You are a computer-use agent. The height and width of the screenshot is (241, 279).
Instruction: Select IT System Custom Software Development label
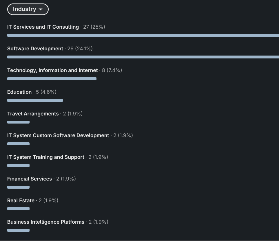58,135
